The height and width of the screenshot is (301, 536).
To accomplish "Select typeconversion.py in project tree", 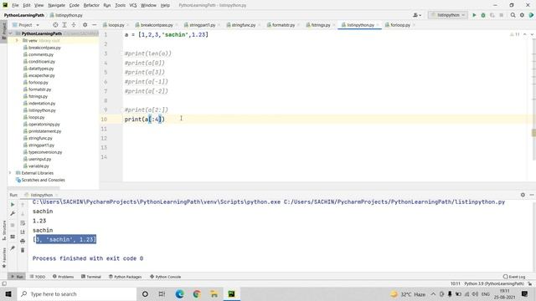I will (45, 152).
